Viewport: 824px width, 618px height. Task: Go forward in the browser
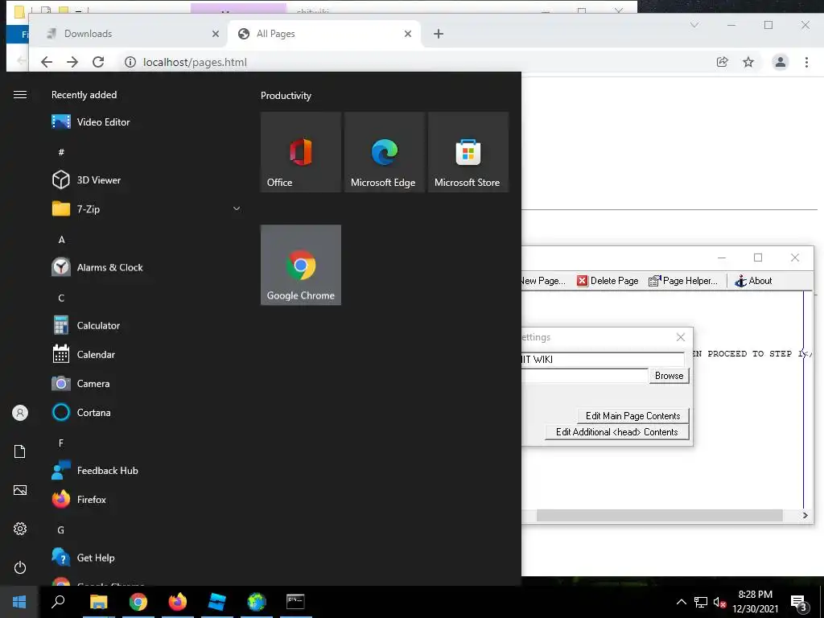tap(72, 62)
